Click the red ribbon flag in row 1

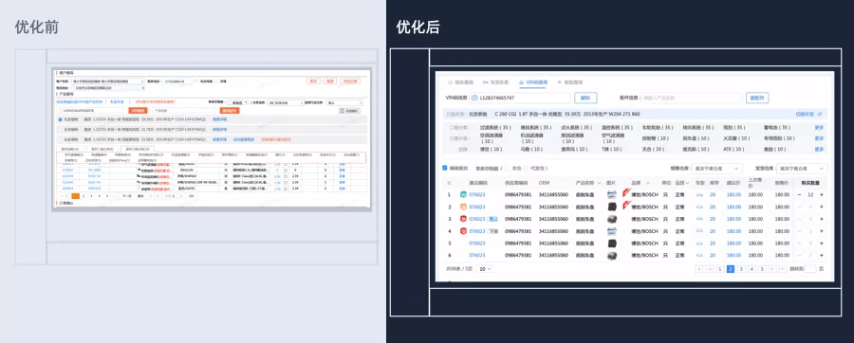[x=626, y=192]
